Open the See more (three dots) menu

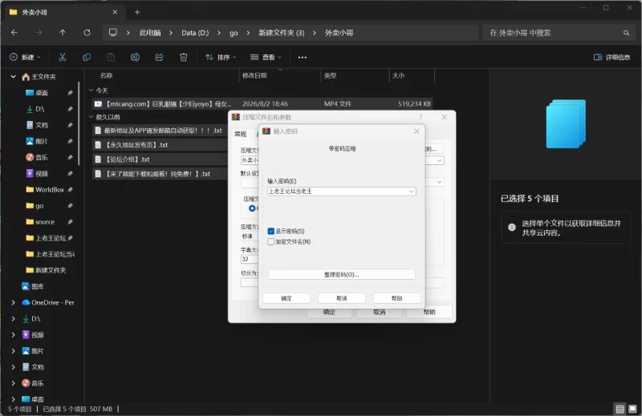point(303,57)
